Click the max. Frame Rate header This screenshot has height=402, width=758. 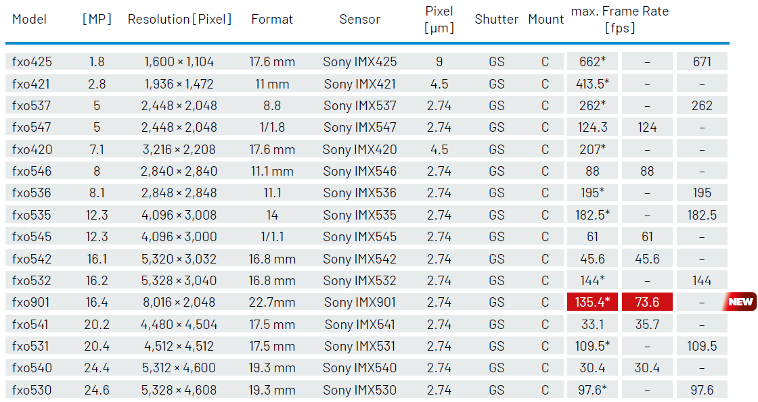point(620,20)
